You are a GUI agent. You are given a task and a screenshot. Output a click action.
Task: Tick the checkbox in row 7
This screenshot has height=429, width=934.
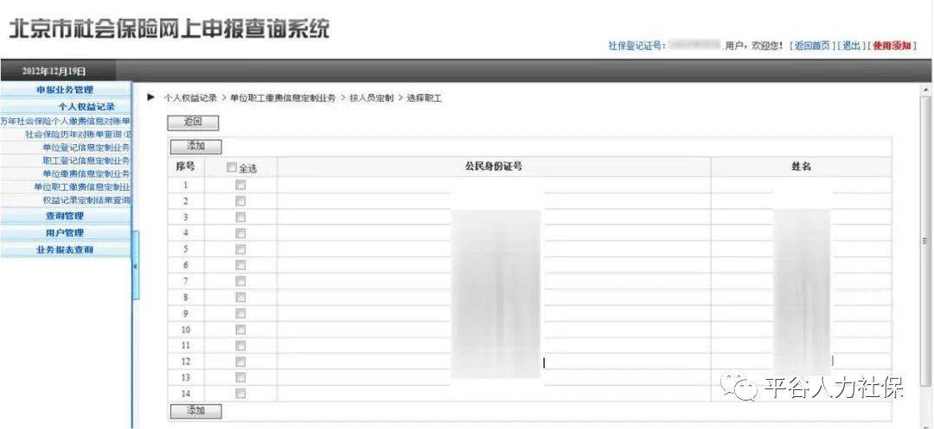tap(240, 281)
